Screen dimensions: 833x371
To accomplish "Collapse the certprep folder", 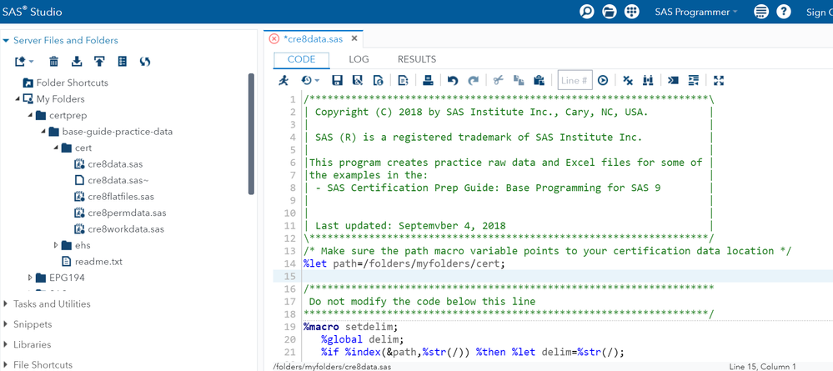I will click(x=30, y=115).
